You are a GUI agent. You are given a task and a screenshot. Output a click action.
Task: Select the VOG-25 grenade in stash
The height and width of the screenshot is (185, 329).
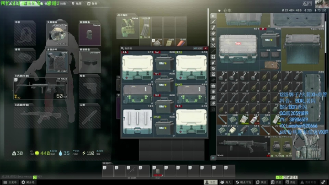tap(297, 76)
